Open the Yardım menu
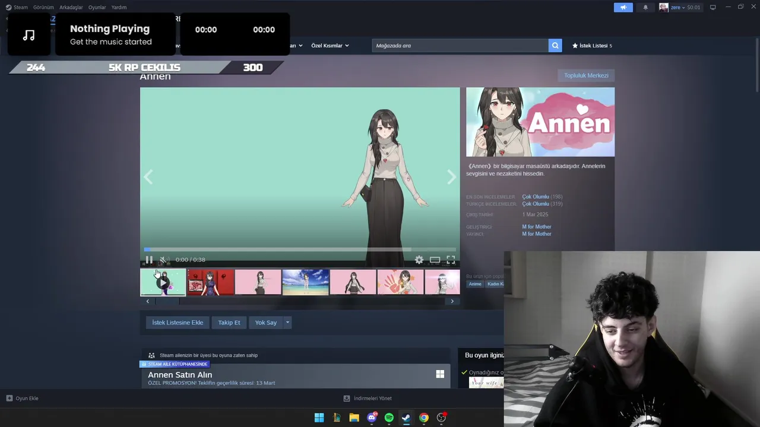Image resolution: width=760 pixels, height=427 pixels. pos(119,7)
